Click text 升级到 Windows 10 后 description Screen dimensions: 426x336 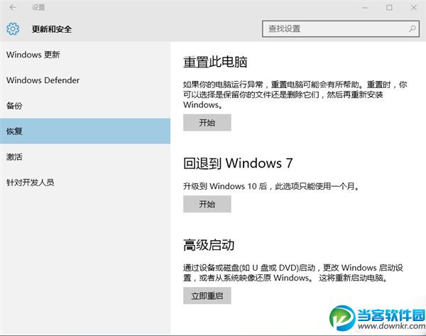(x=271, y=186)
